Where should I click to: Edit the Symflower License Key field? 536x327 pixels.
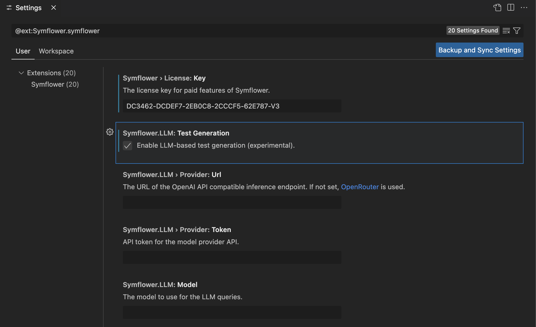[x=232, y=106]
